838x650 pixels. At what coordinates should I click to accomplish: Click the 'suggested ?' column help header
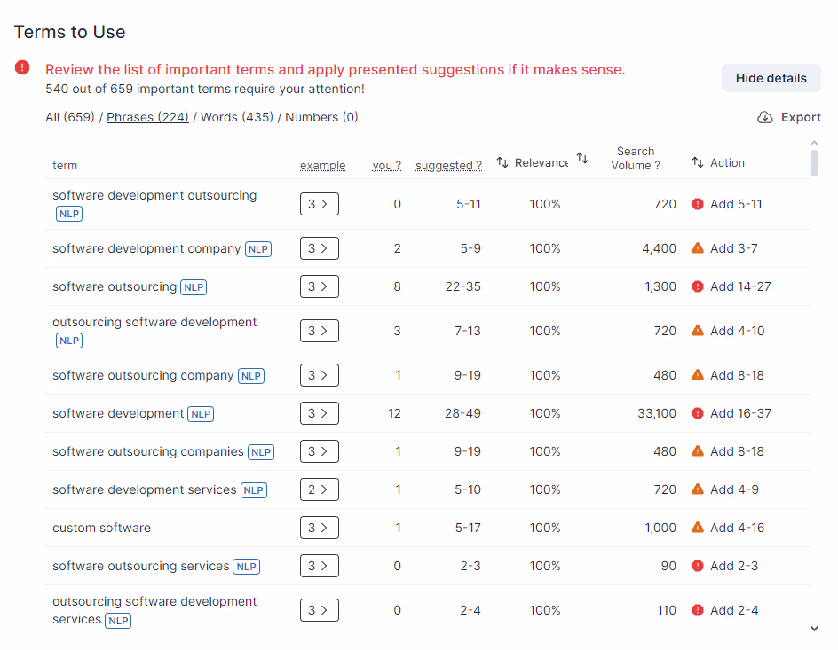(448, 166)
